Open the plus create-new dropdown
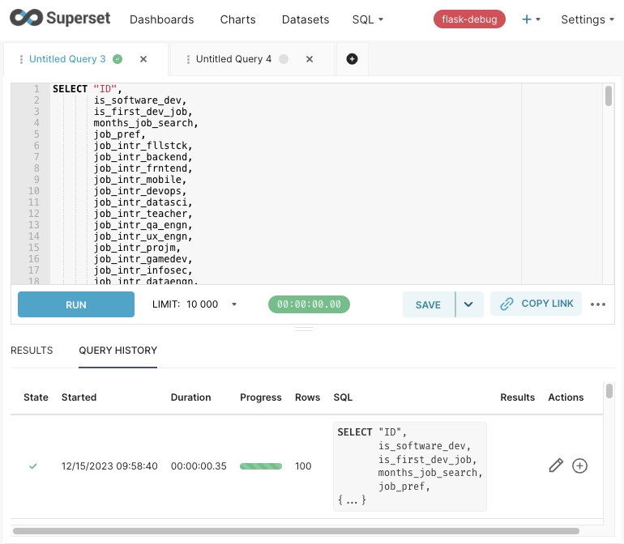 point(531,19)
